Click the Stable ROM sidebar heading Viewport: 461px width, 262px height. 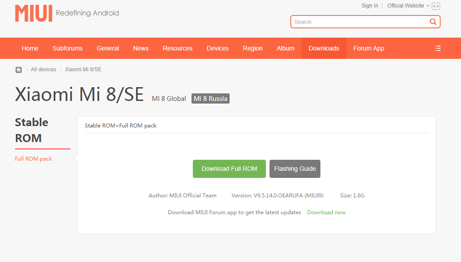click(31, 130)
